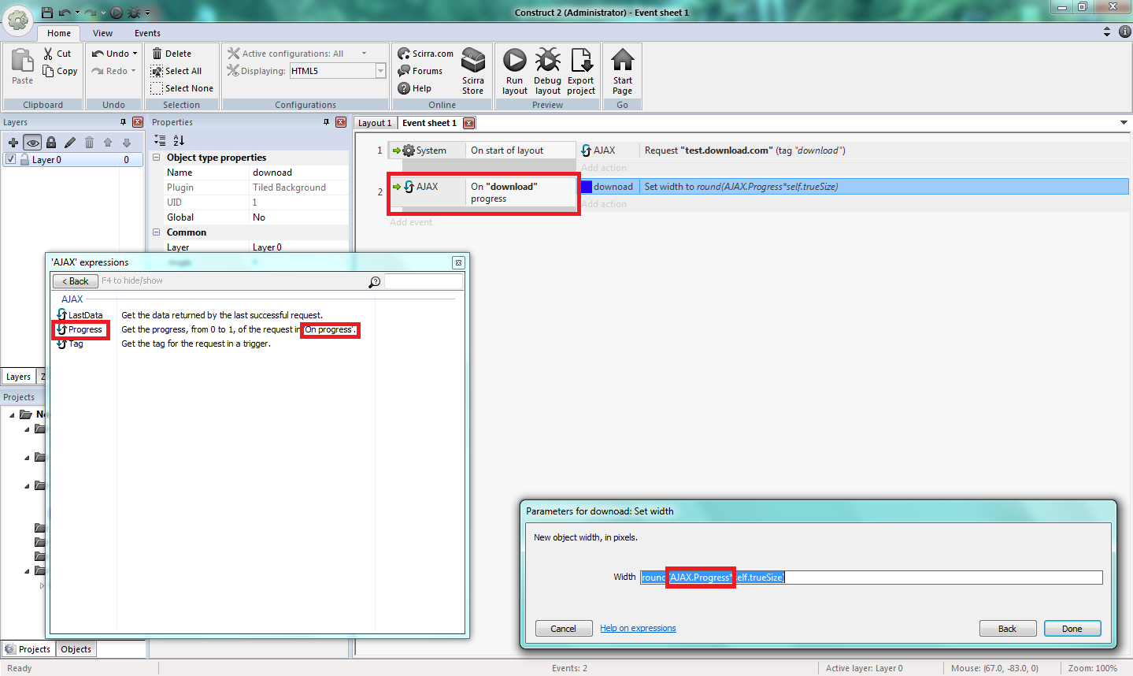Open the quick access toolbar customize arrow
1133x676 pixels.
click(x=147, y=13)
